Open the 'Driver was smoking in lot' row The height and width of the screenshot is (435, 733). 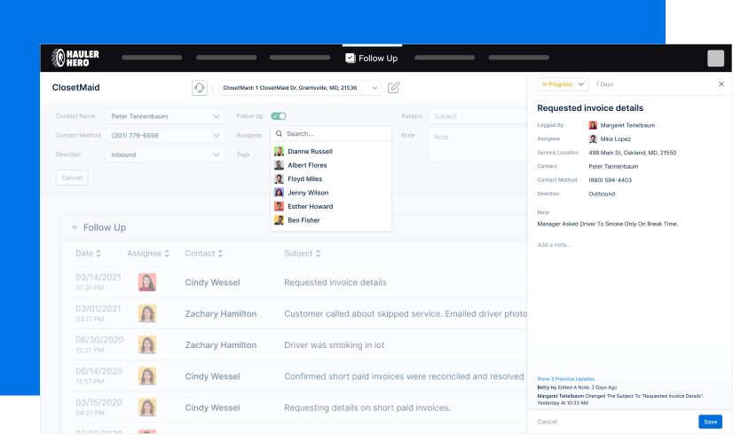click(x=299, y=344)
